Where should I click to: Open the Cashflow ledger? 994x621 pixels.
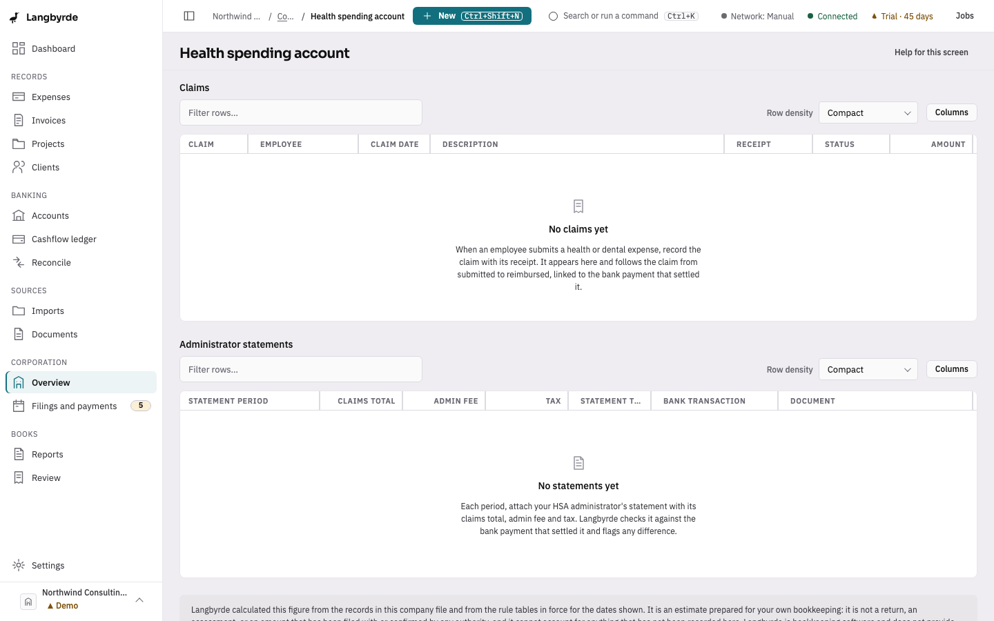point(81,239)
